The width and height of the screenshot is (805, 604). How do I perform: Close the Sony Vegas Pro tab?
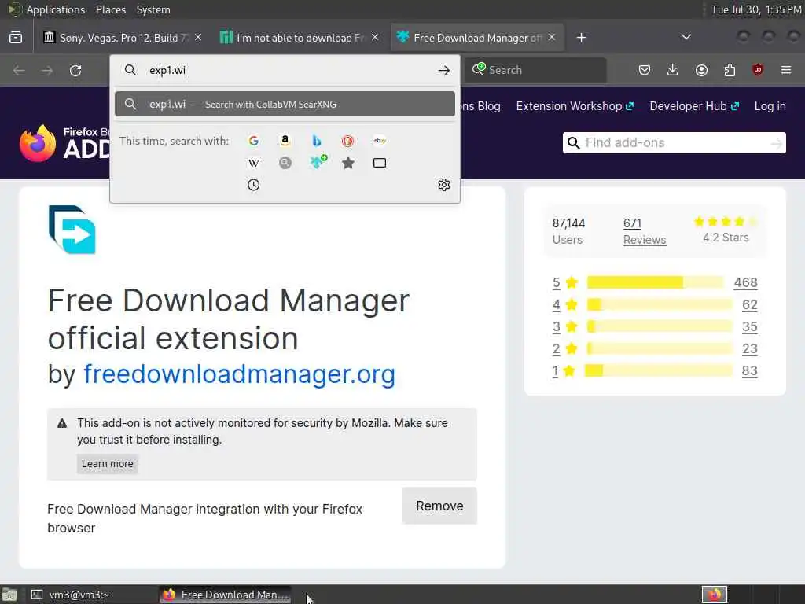198,38
